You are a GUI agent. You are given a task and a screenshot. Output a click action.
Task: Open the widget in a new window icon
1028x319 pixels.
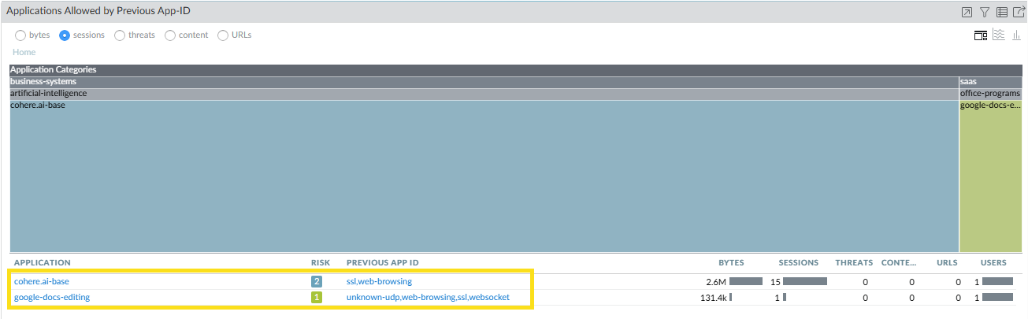(x=967, y=12)
